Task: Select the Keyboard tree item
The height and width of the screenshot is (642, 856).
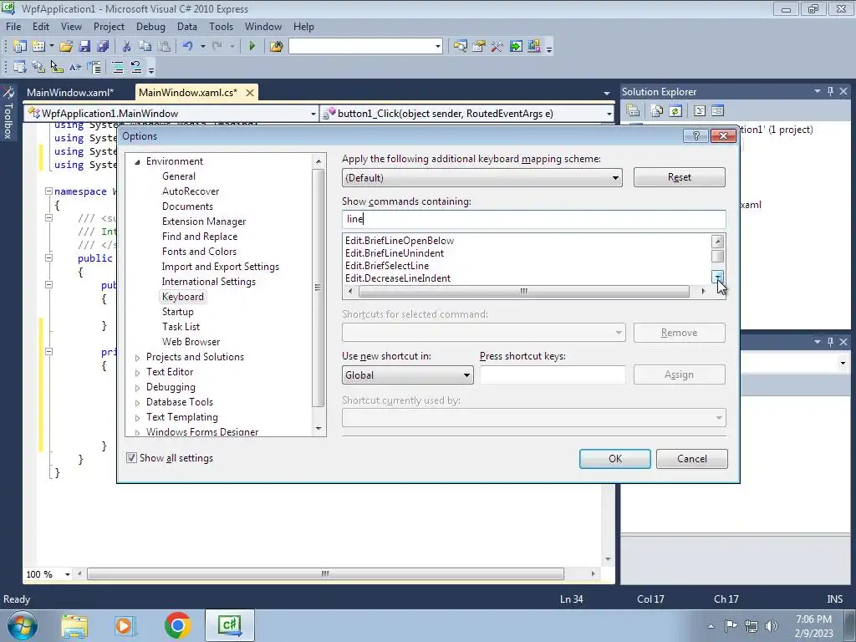Action: (183, 297)
